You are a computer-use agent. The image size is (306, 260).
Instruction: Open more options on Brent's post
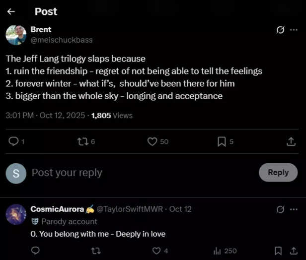point(294,30)
